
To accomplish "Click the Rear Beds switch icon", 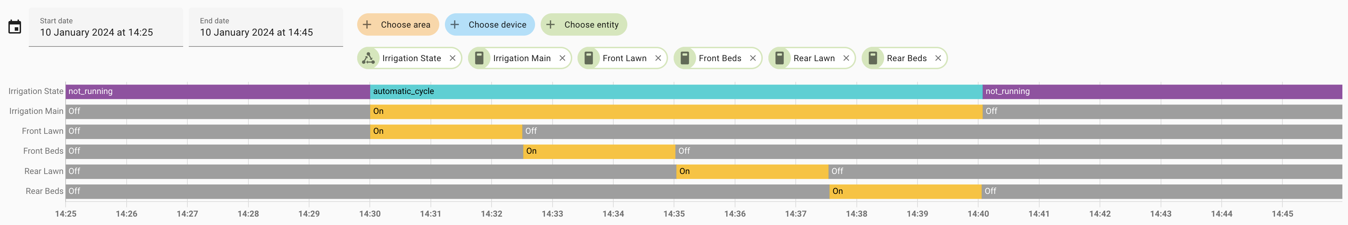I will pos(873,58).
